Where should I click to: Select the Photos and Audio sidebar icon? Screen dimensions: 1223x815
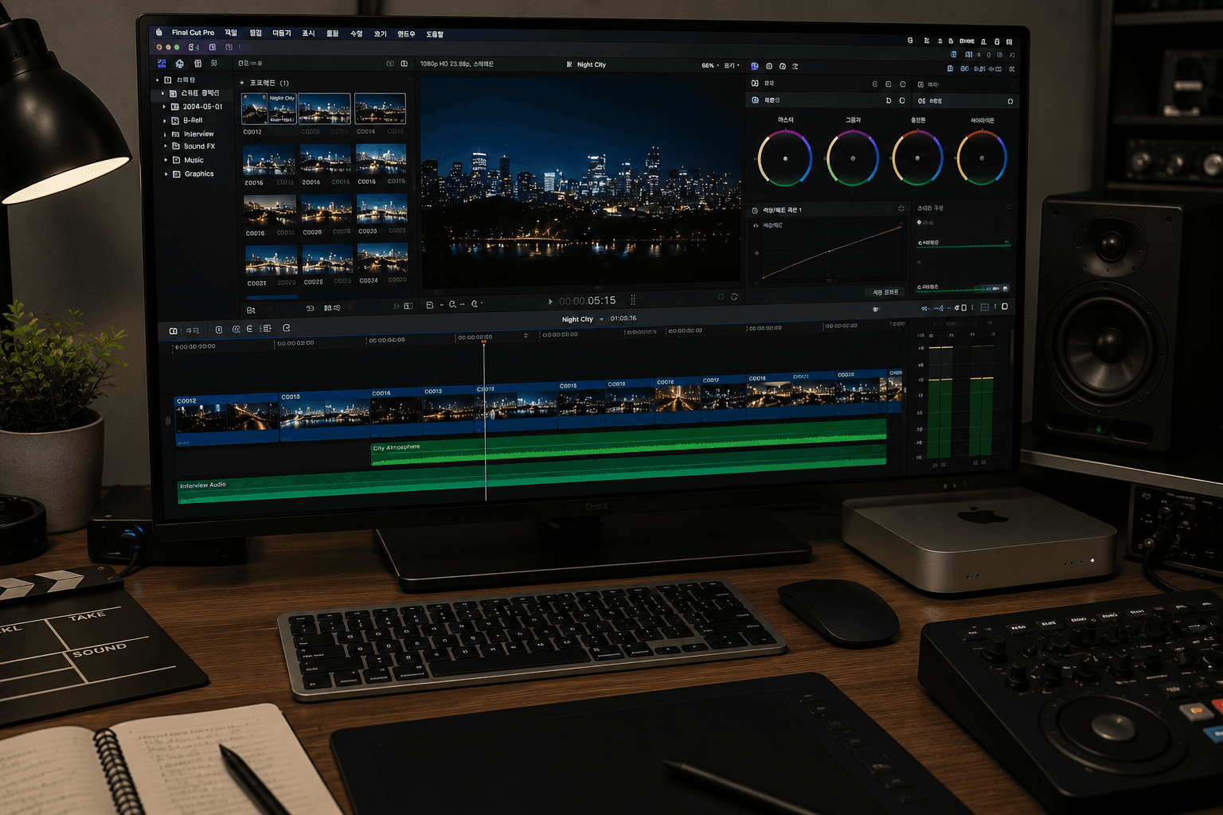(x=180, y=64)
